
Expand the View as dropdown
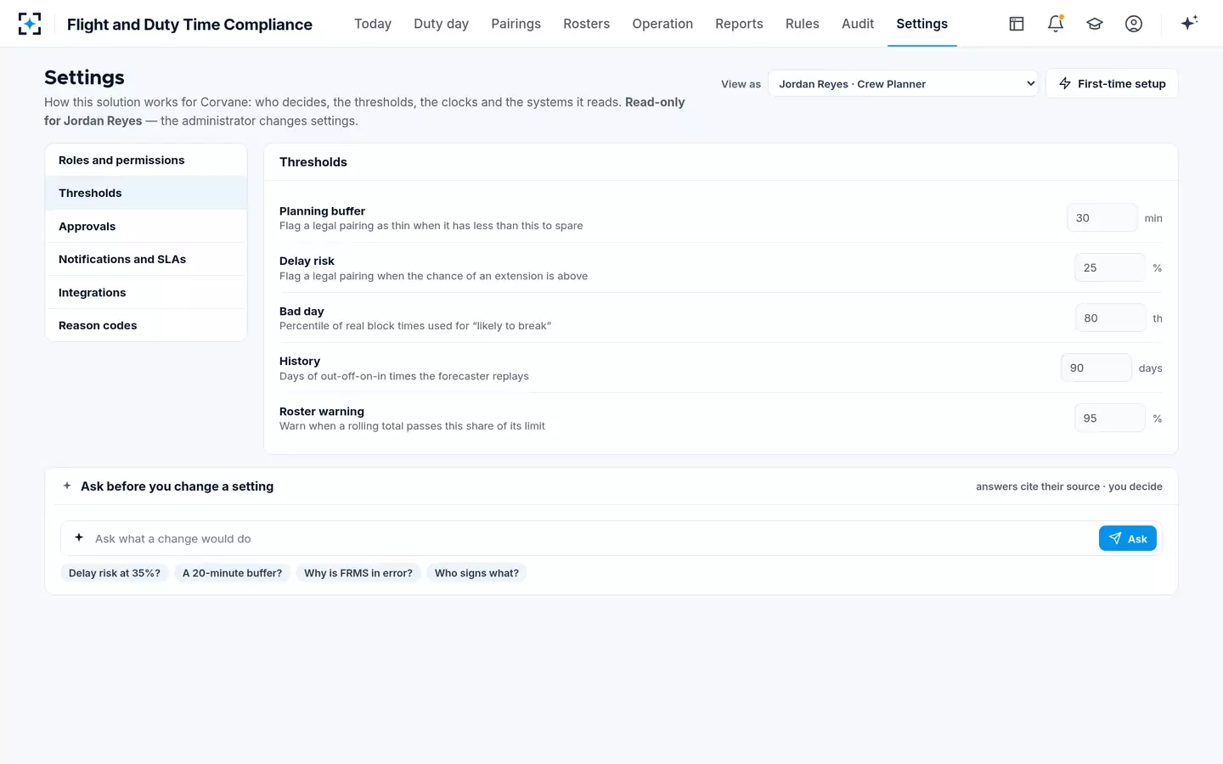click(x=903, y=83)
